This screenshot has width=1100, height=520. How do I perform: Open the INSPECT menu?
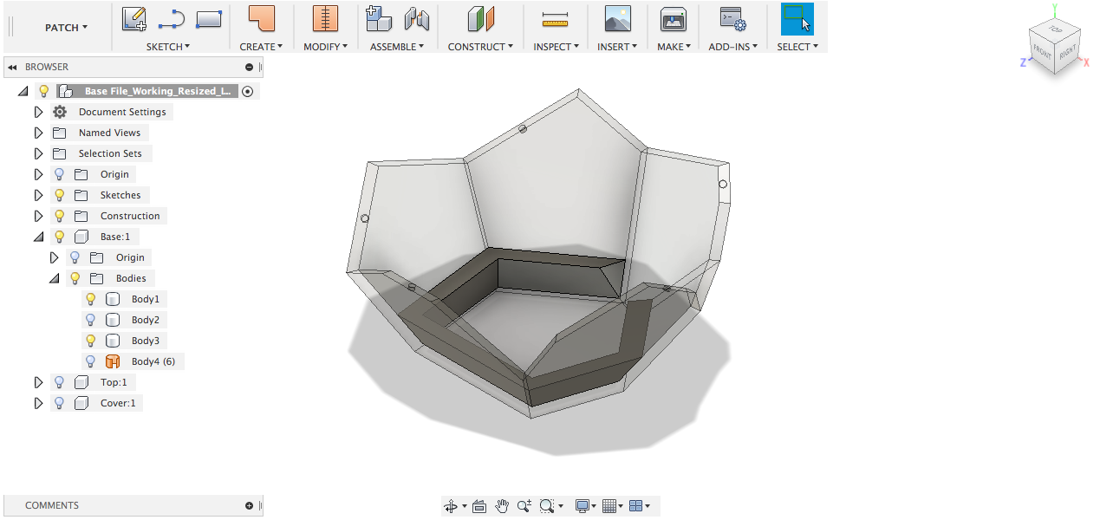[x=556, y=47]
